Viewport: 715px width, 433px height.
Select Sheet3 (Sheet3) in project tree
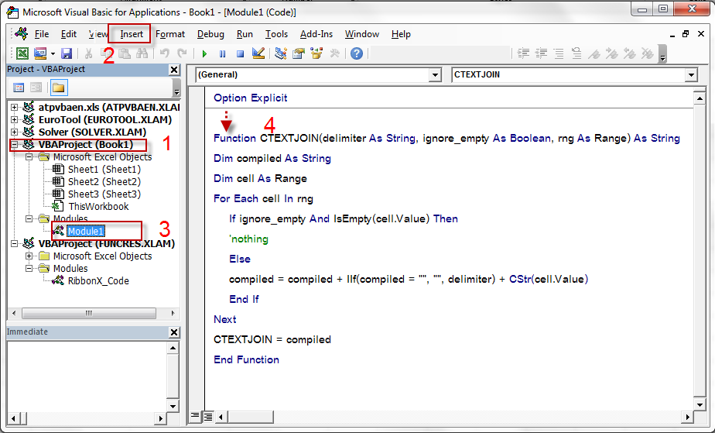click(104, 194)
